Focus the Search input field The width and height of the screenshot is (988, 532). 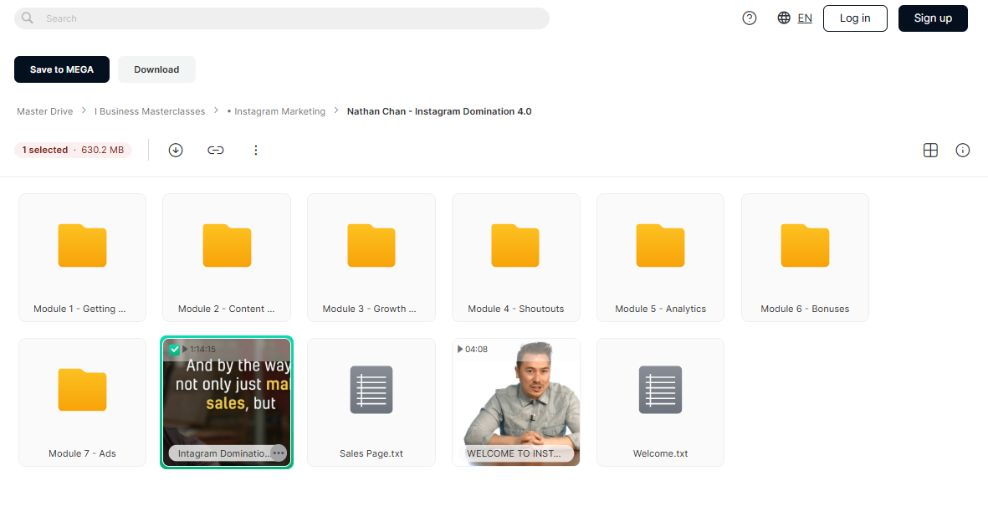tap(282, 18)
